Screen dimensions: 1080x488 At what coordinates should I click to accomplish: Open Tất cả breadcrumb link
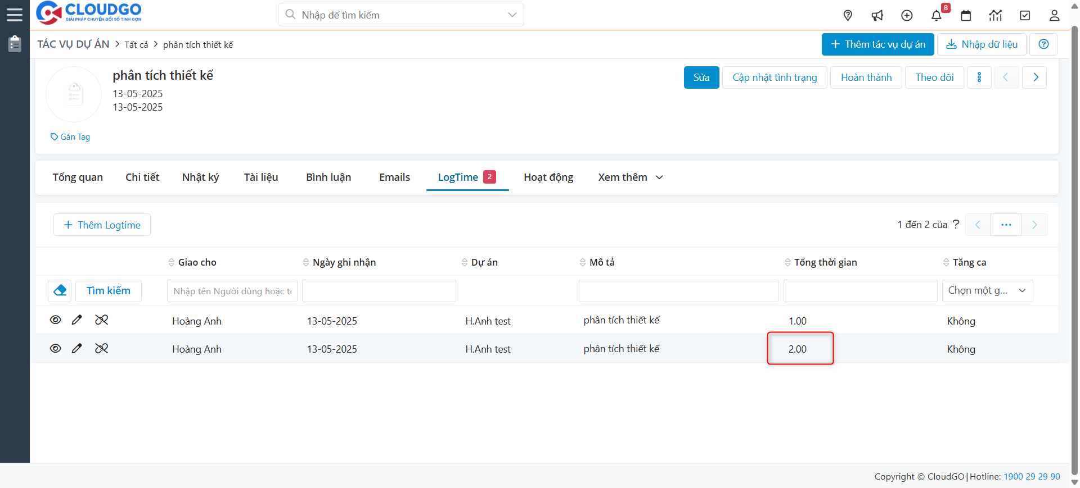136,44
